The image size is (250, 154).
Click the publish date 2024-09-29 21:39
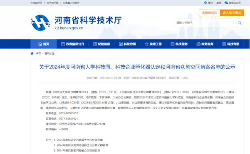point(110,78)
